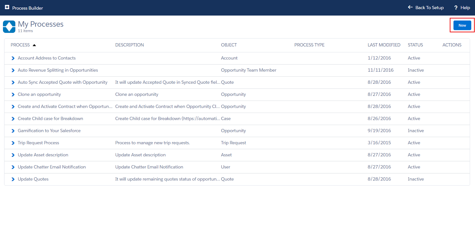This screenshot has width=475, height=227.
Task: Sort by the LAST MODIFIED column header
Action: tap(384, 45)
